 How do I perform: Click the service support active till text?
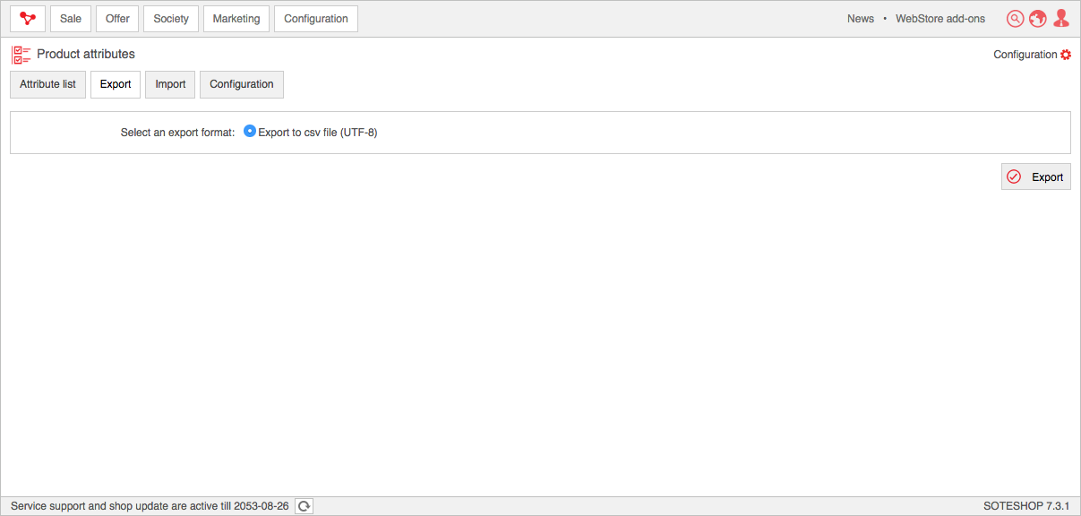150,506
